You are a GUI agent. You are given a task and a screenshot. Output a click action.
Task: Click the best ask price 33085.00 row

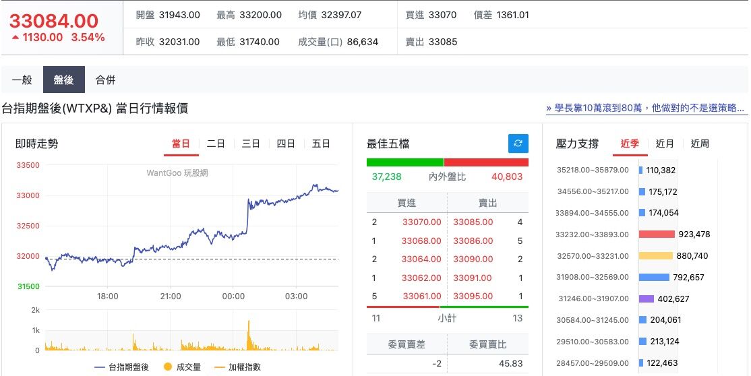(x=473, y=222)
